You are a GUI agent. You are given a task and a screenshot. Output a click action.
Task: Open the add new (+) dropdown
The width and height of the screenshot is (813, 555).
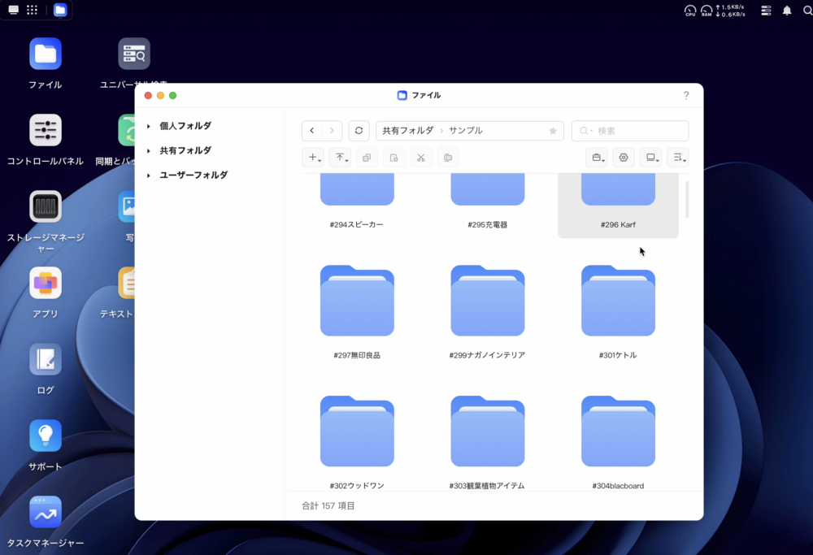point(313,158)
